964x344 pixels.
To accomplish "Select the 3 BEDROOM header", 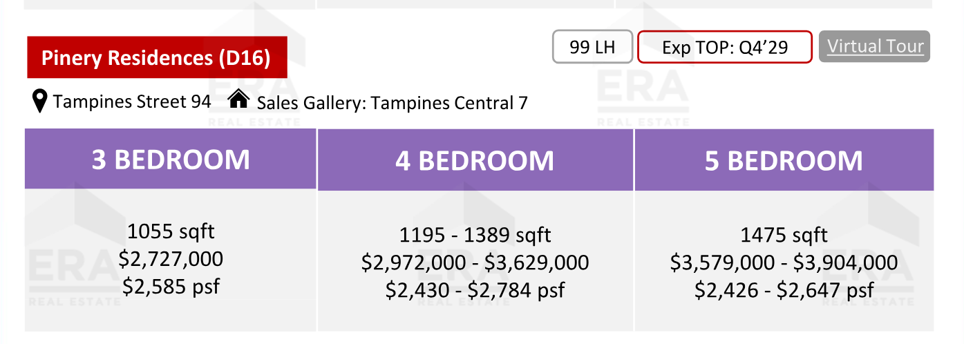I will (171, 160).
